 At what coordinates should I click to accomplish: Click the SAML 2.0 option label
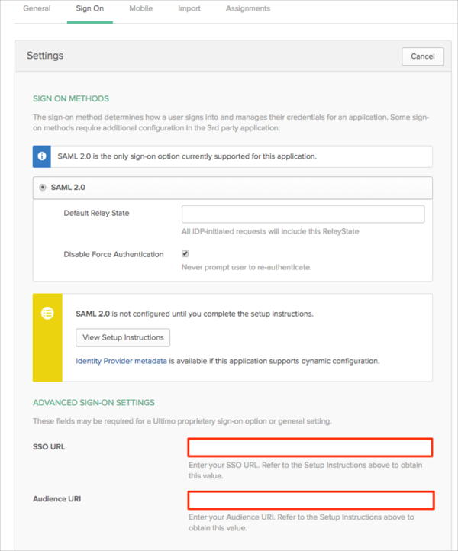click(70, 188)
